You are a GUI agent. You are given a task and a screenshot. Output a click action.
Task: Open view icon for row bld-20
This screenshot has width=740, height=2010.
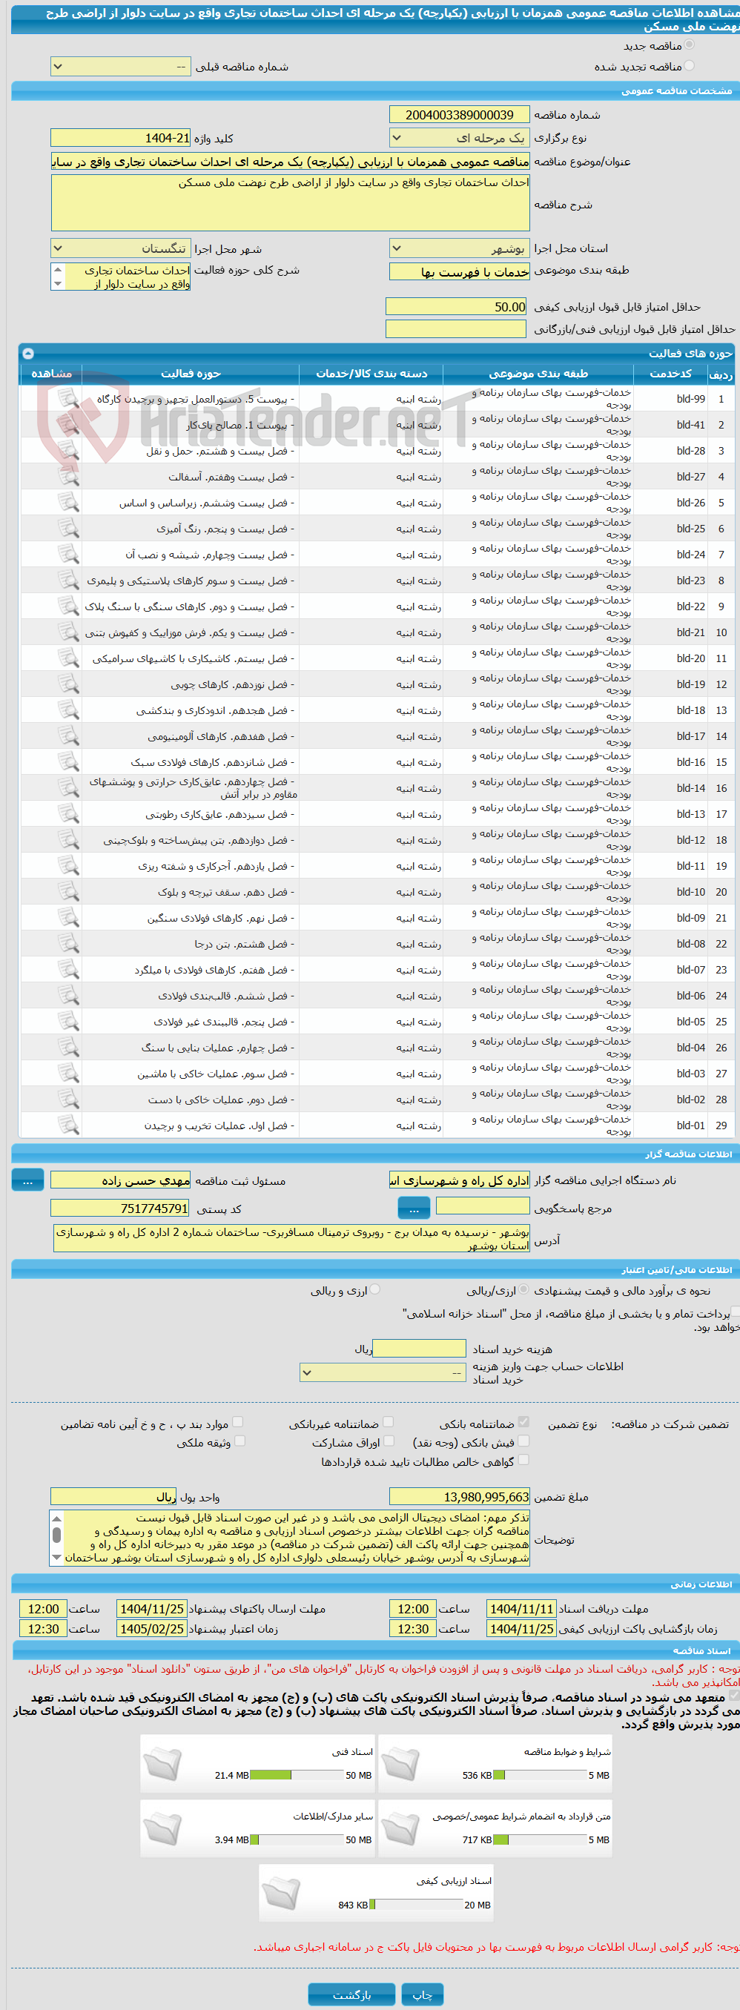coord(69,658)
